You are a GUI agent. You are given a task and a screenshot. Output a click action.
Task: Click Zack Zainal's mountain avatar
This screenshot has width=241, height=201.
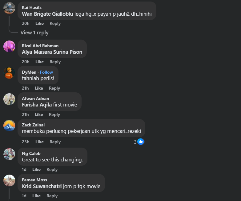(9, 126)
